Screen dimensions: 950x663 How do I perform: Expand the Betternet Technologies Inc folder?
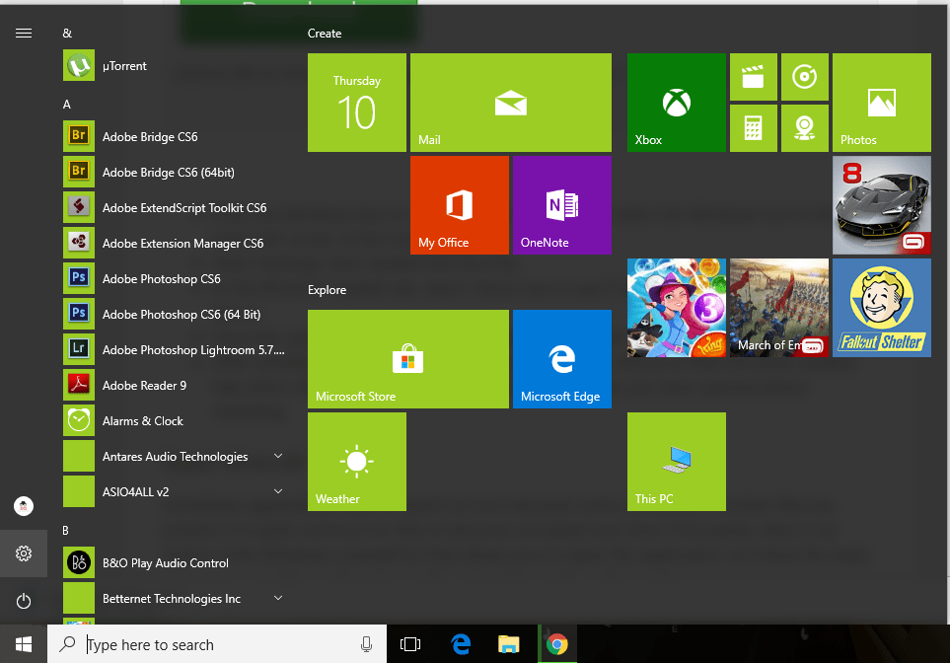[x=176, y=599]
